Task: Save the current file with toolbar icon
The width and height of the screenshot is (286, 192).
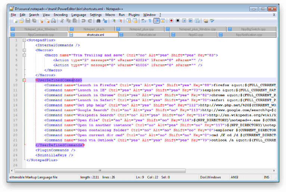Action: click(28, 21)
